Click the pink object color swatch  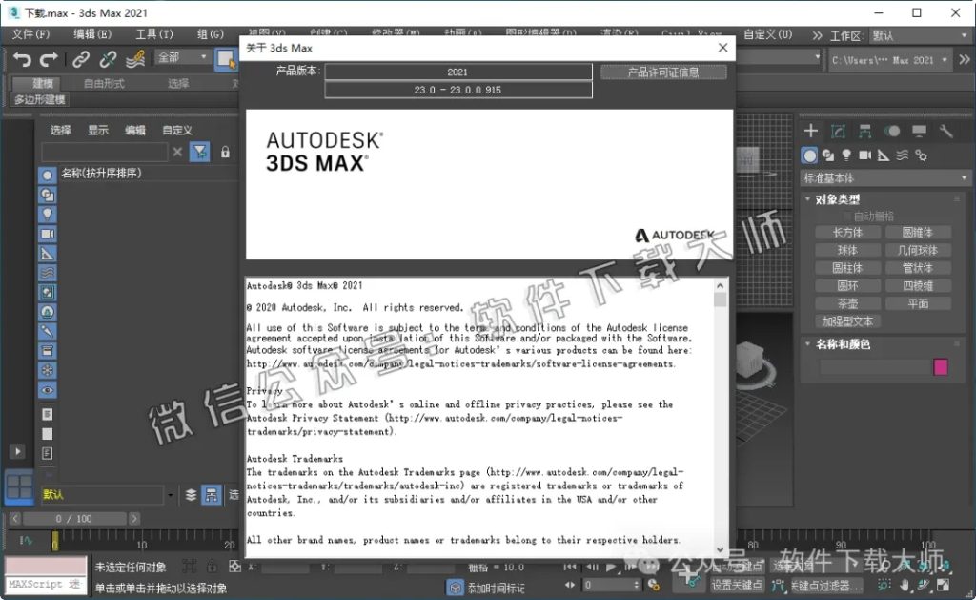pyautogui.click(x=939, y=366)
